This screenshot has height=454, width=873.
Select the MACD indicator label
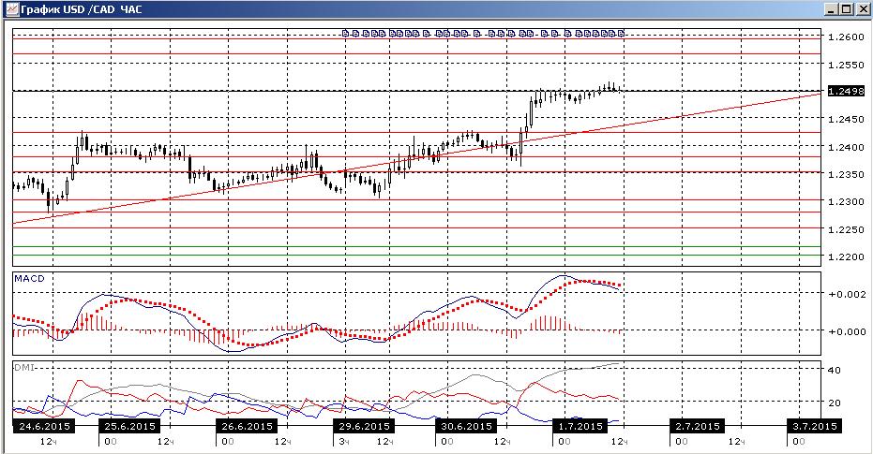click(29, 278)
